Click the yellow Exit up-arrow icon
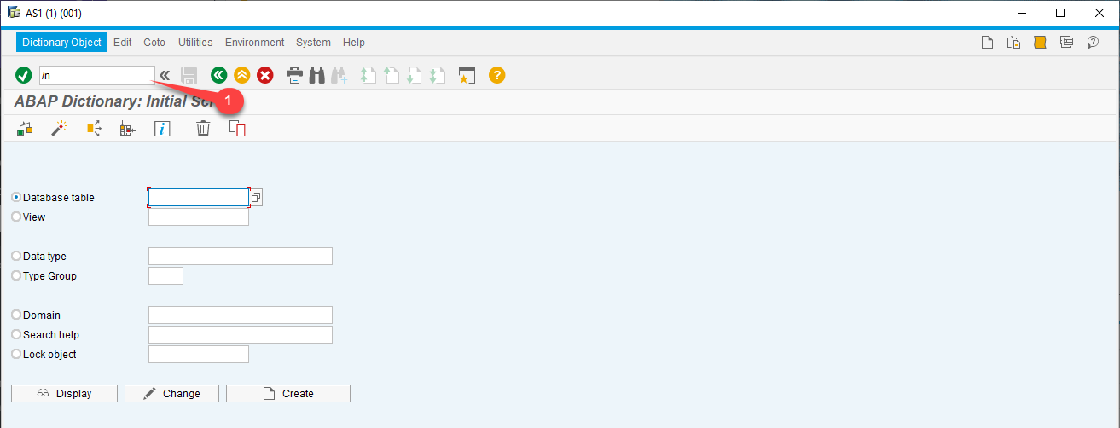 pyautogui.click(x=242, y=76)
